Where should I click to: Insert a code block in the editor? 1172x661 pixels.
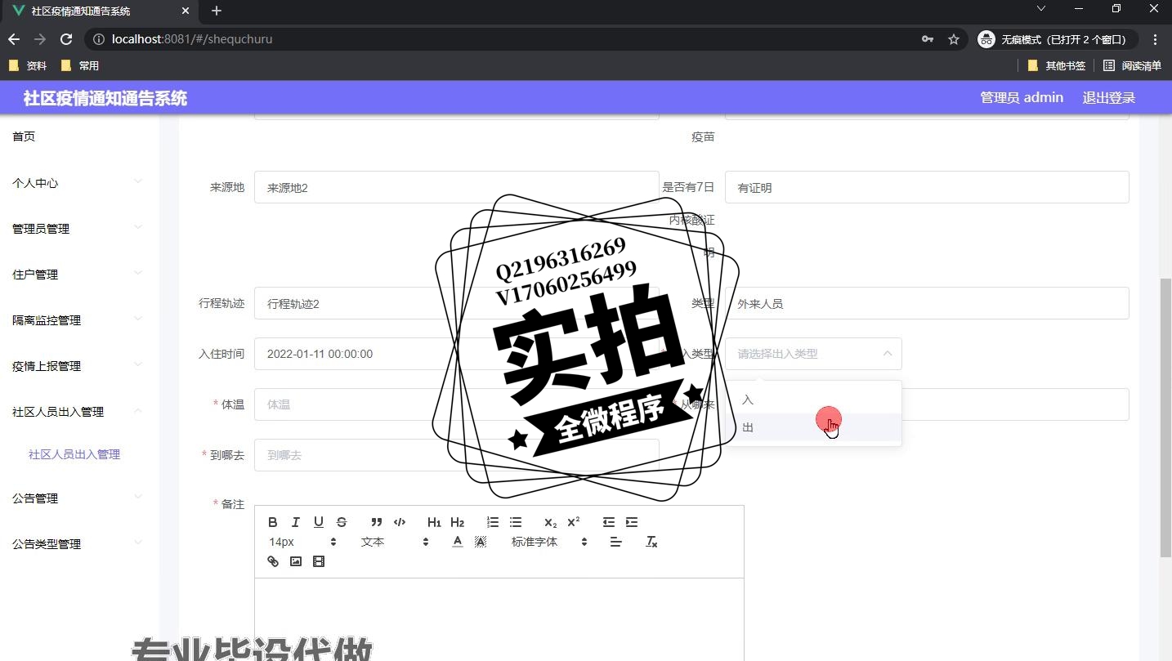[x=400, y=522]
